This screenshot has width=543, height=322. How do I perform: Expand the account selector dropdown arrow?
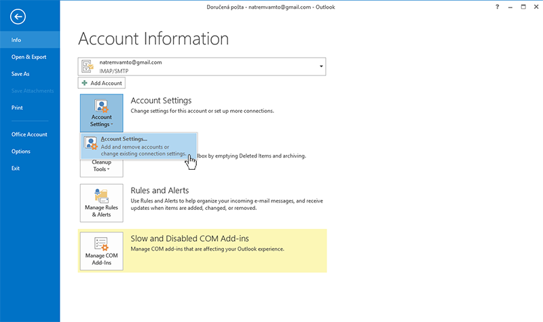tap(321, 67)
